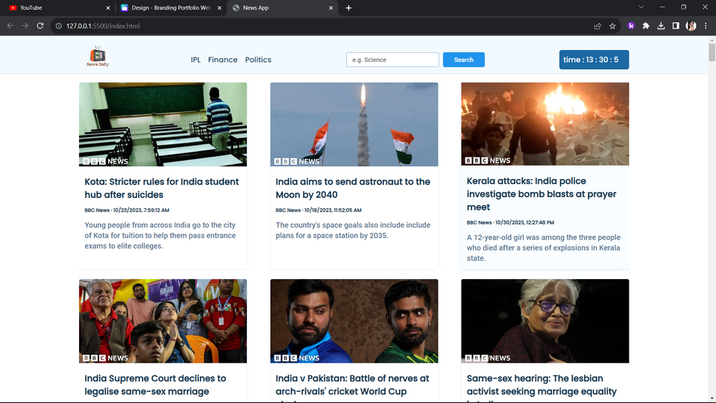Click the share this page icon

(597, 26)
